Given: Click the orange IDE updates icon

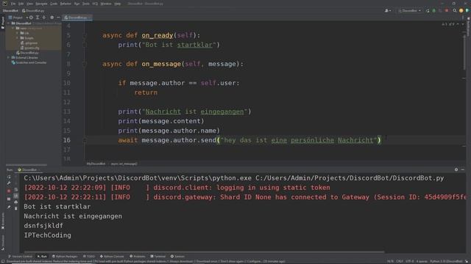Looking at the screenshot, I should [461, 11].
